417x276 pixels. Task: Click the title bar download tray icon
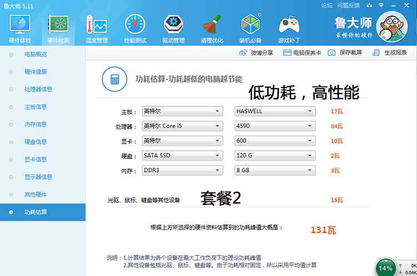click(x=369, y=5)
